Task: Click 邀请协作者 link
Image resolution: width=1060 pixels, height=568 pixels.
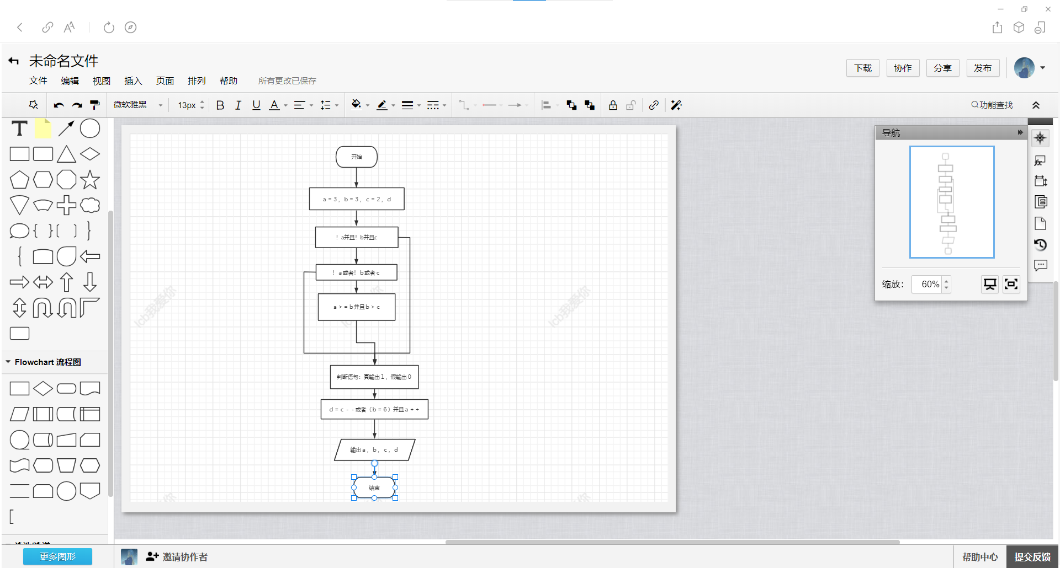Action: pyautogui.click(x=177, y=557)
